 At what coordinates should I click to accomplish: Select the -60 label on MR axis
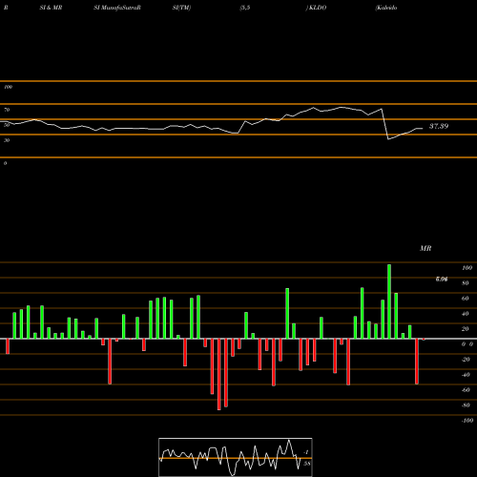[466, 390]
